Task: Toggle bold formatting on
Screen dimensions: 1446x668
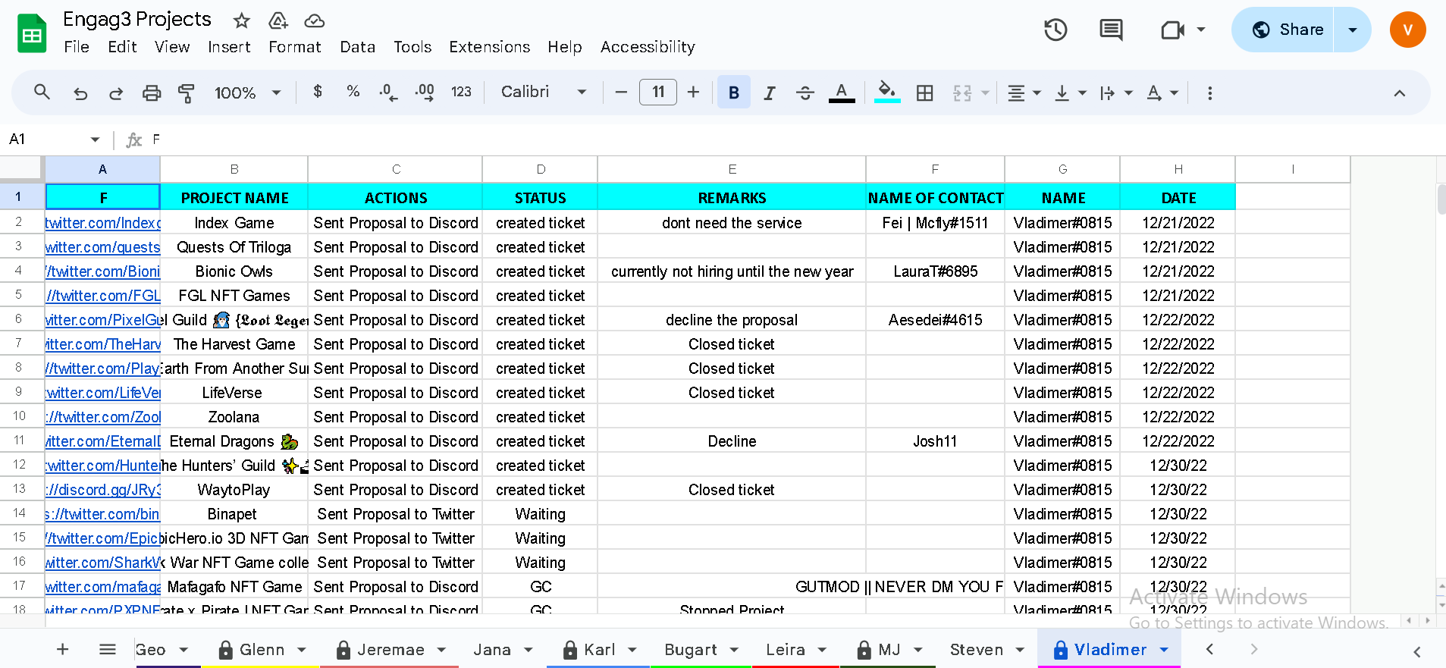Action: tap(734, 93)
